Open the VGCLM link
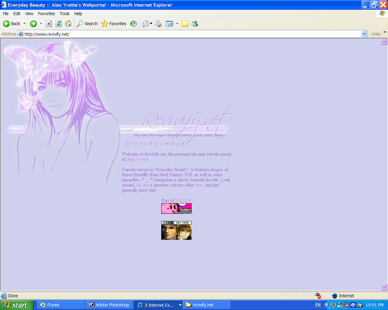Viewport: 388px width, 310px height. click(183, 200)
